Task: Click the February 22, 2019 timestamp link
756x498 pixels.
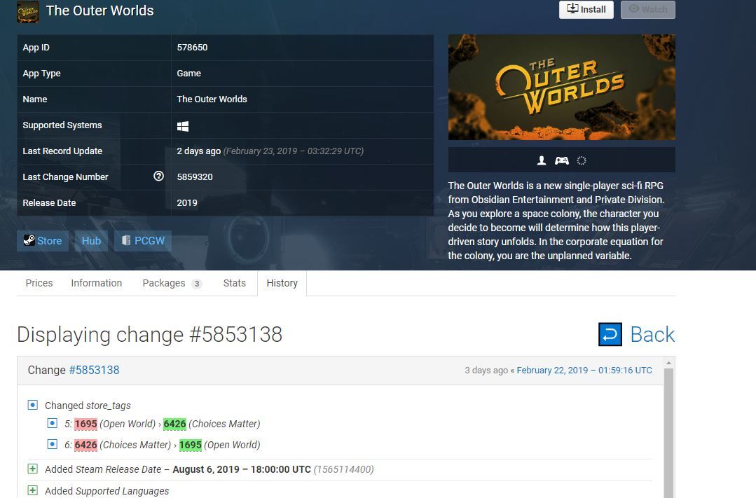Action: pyautogui.click(x=584, y=371)
